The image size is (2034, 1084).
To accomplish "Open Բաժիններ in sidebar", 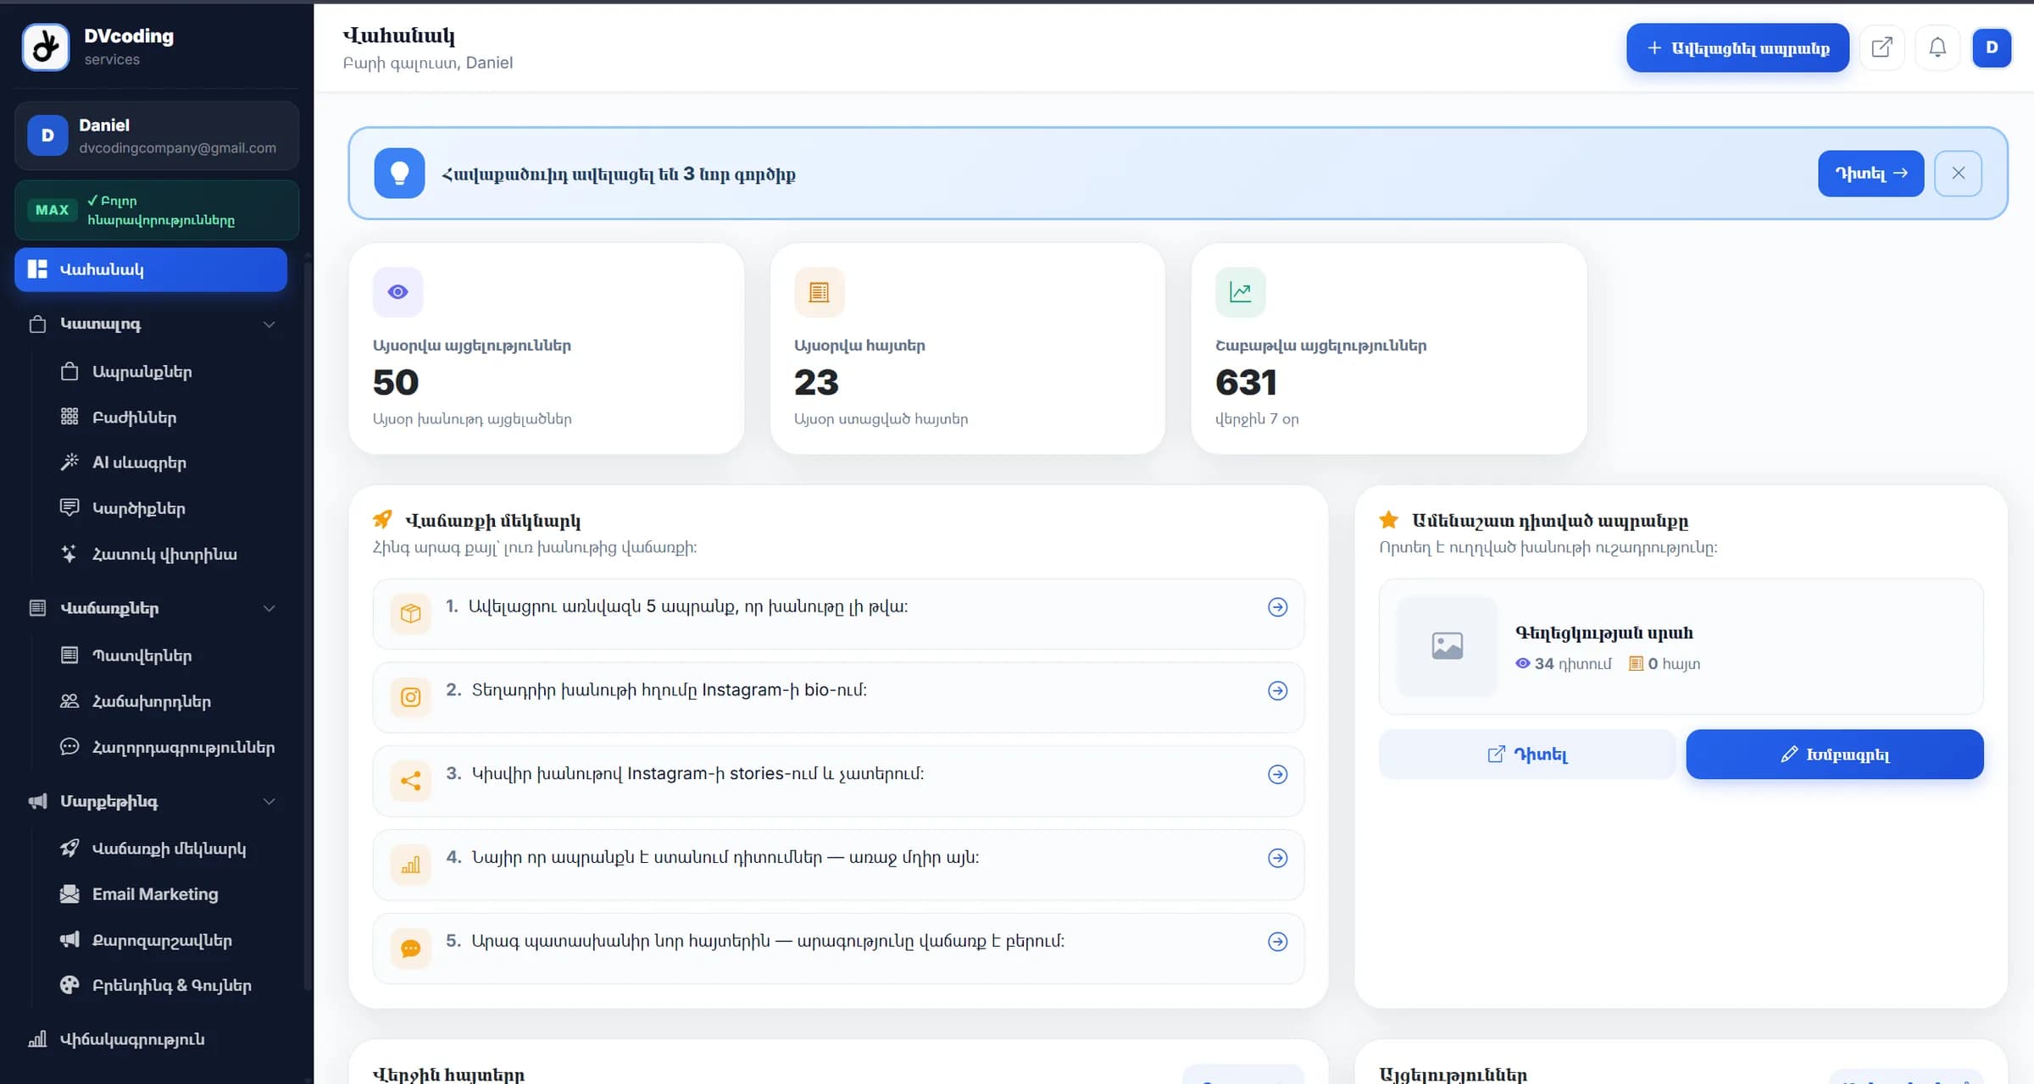I will coord(134,418).
